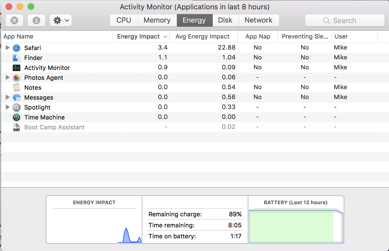389x251 pixels.
Task: Switch to the Disk tab
Action: point(225,20)
